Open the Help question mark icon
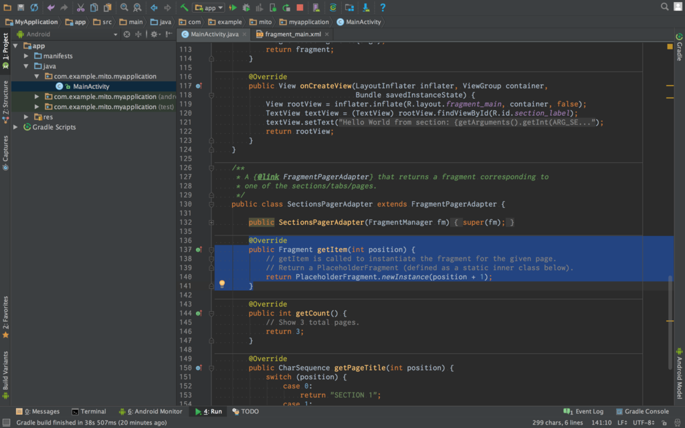The image size is (685, 428). 383,7
